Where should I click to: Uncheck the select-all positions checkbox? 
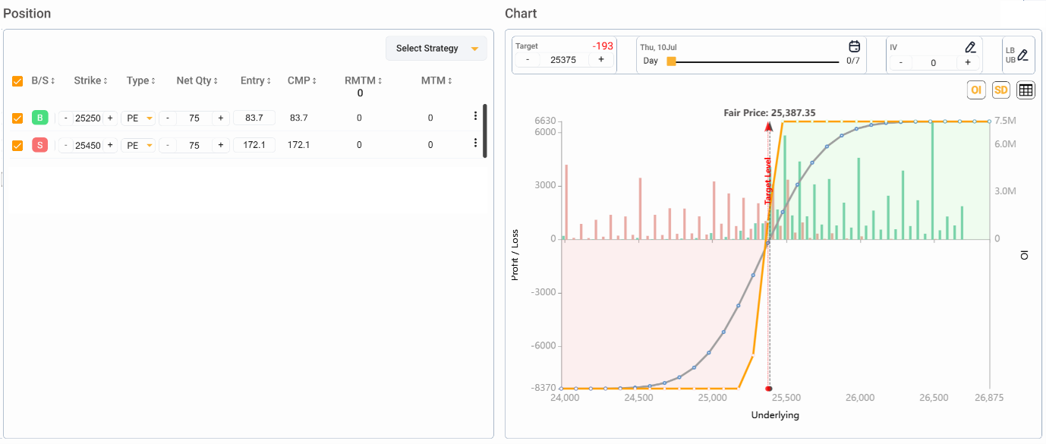coord(17,81)
